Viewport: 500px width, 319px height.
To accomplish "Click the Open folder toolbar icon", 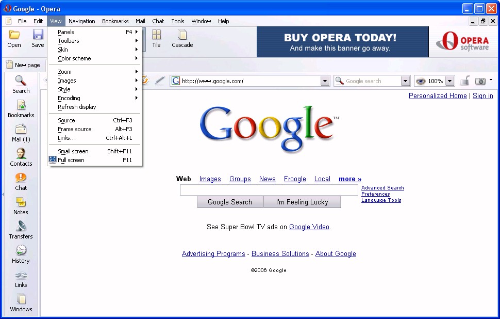I will [14, 35].
